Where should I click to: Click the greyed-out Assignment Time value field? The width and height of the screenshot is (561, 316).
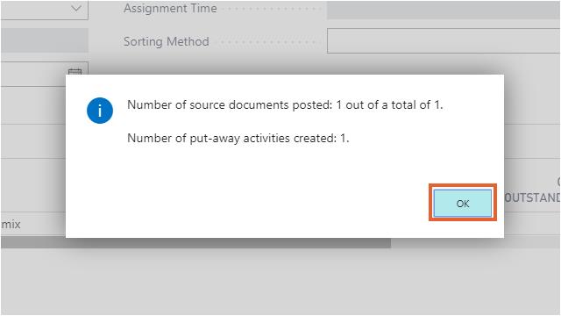[444, 10]
